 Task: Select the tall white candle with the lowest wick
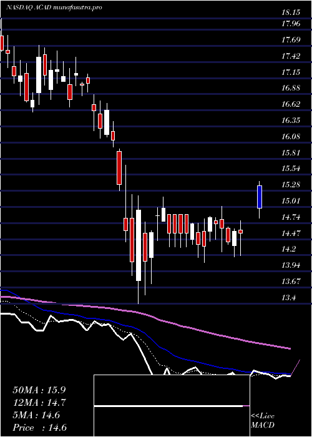pos(138,250)
